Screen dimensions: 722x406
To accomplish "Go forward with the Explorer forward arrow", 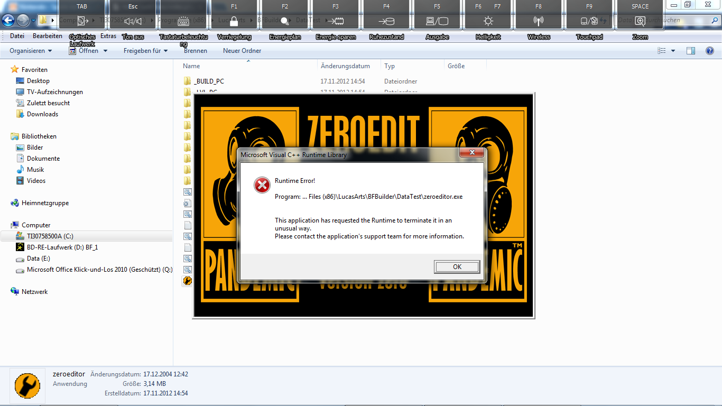I will pyautogui.click(x=23, y=21).
